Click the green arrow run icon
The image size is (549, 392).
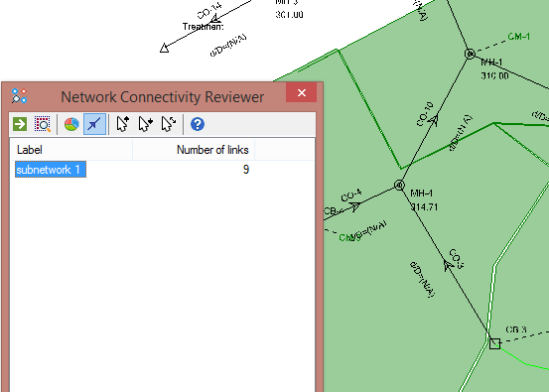pos(20,124)
